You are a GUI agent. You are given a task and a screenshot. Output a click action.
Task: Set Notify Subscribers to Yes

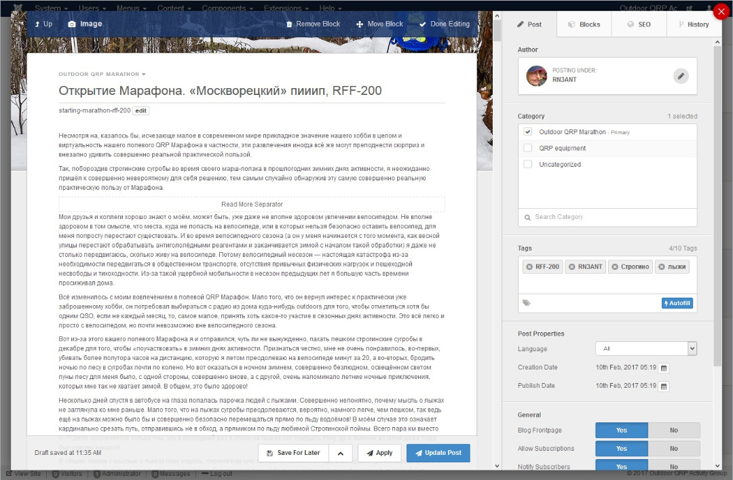pyautogui.click(x=621, y=466)
